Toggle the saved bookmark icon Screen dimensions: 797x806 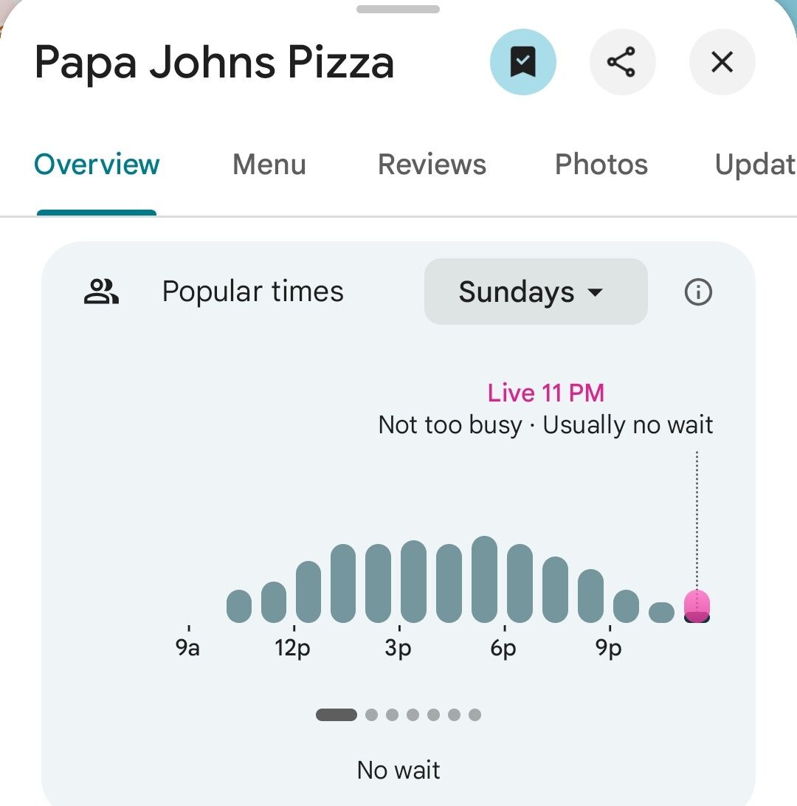523,63
